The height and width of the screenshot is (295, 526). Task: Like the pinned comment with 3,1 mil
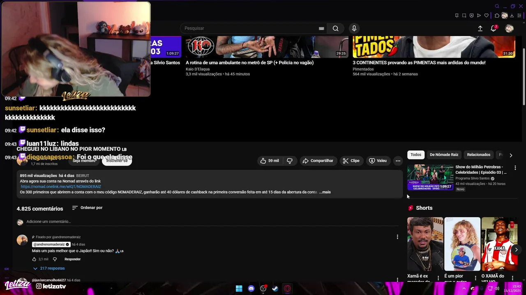click(x=35, y=259)
